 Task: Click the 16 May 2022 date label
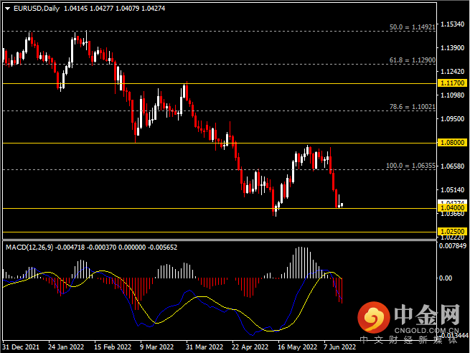pyautogui.click(x=297, y=347)
